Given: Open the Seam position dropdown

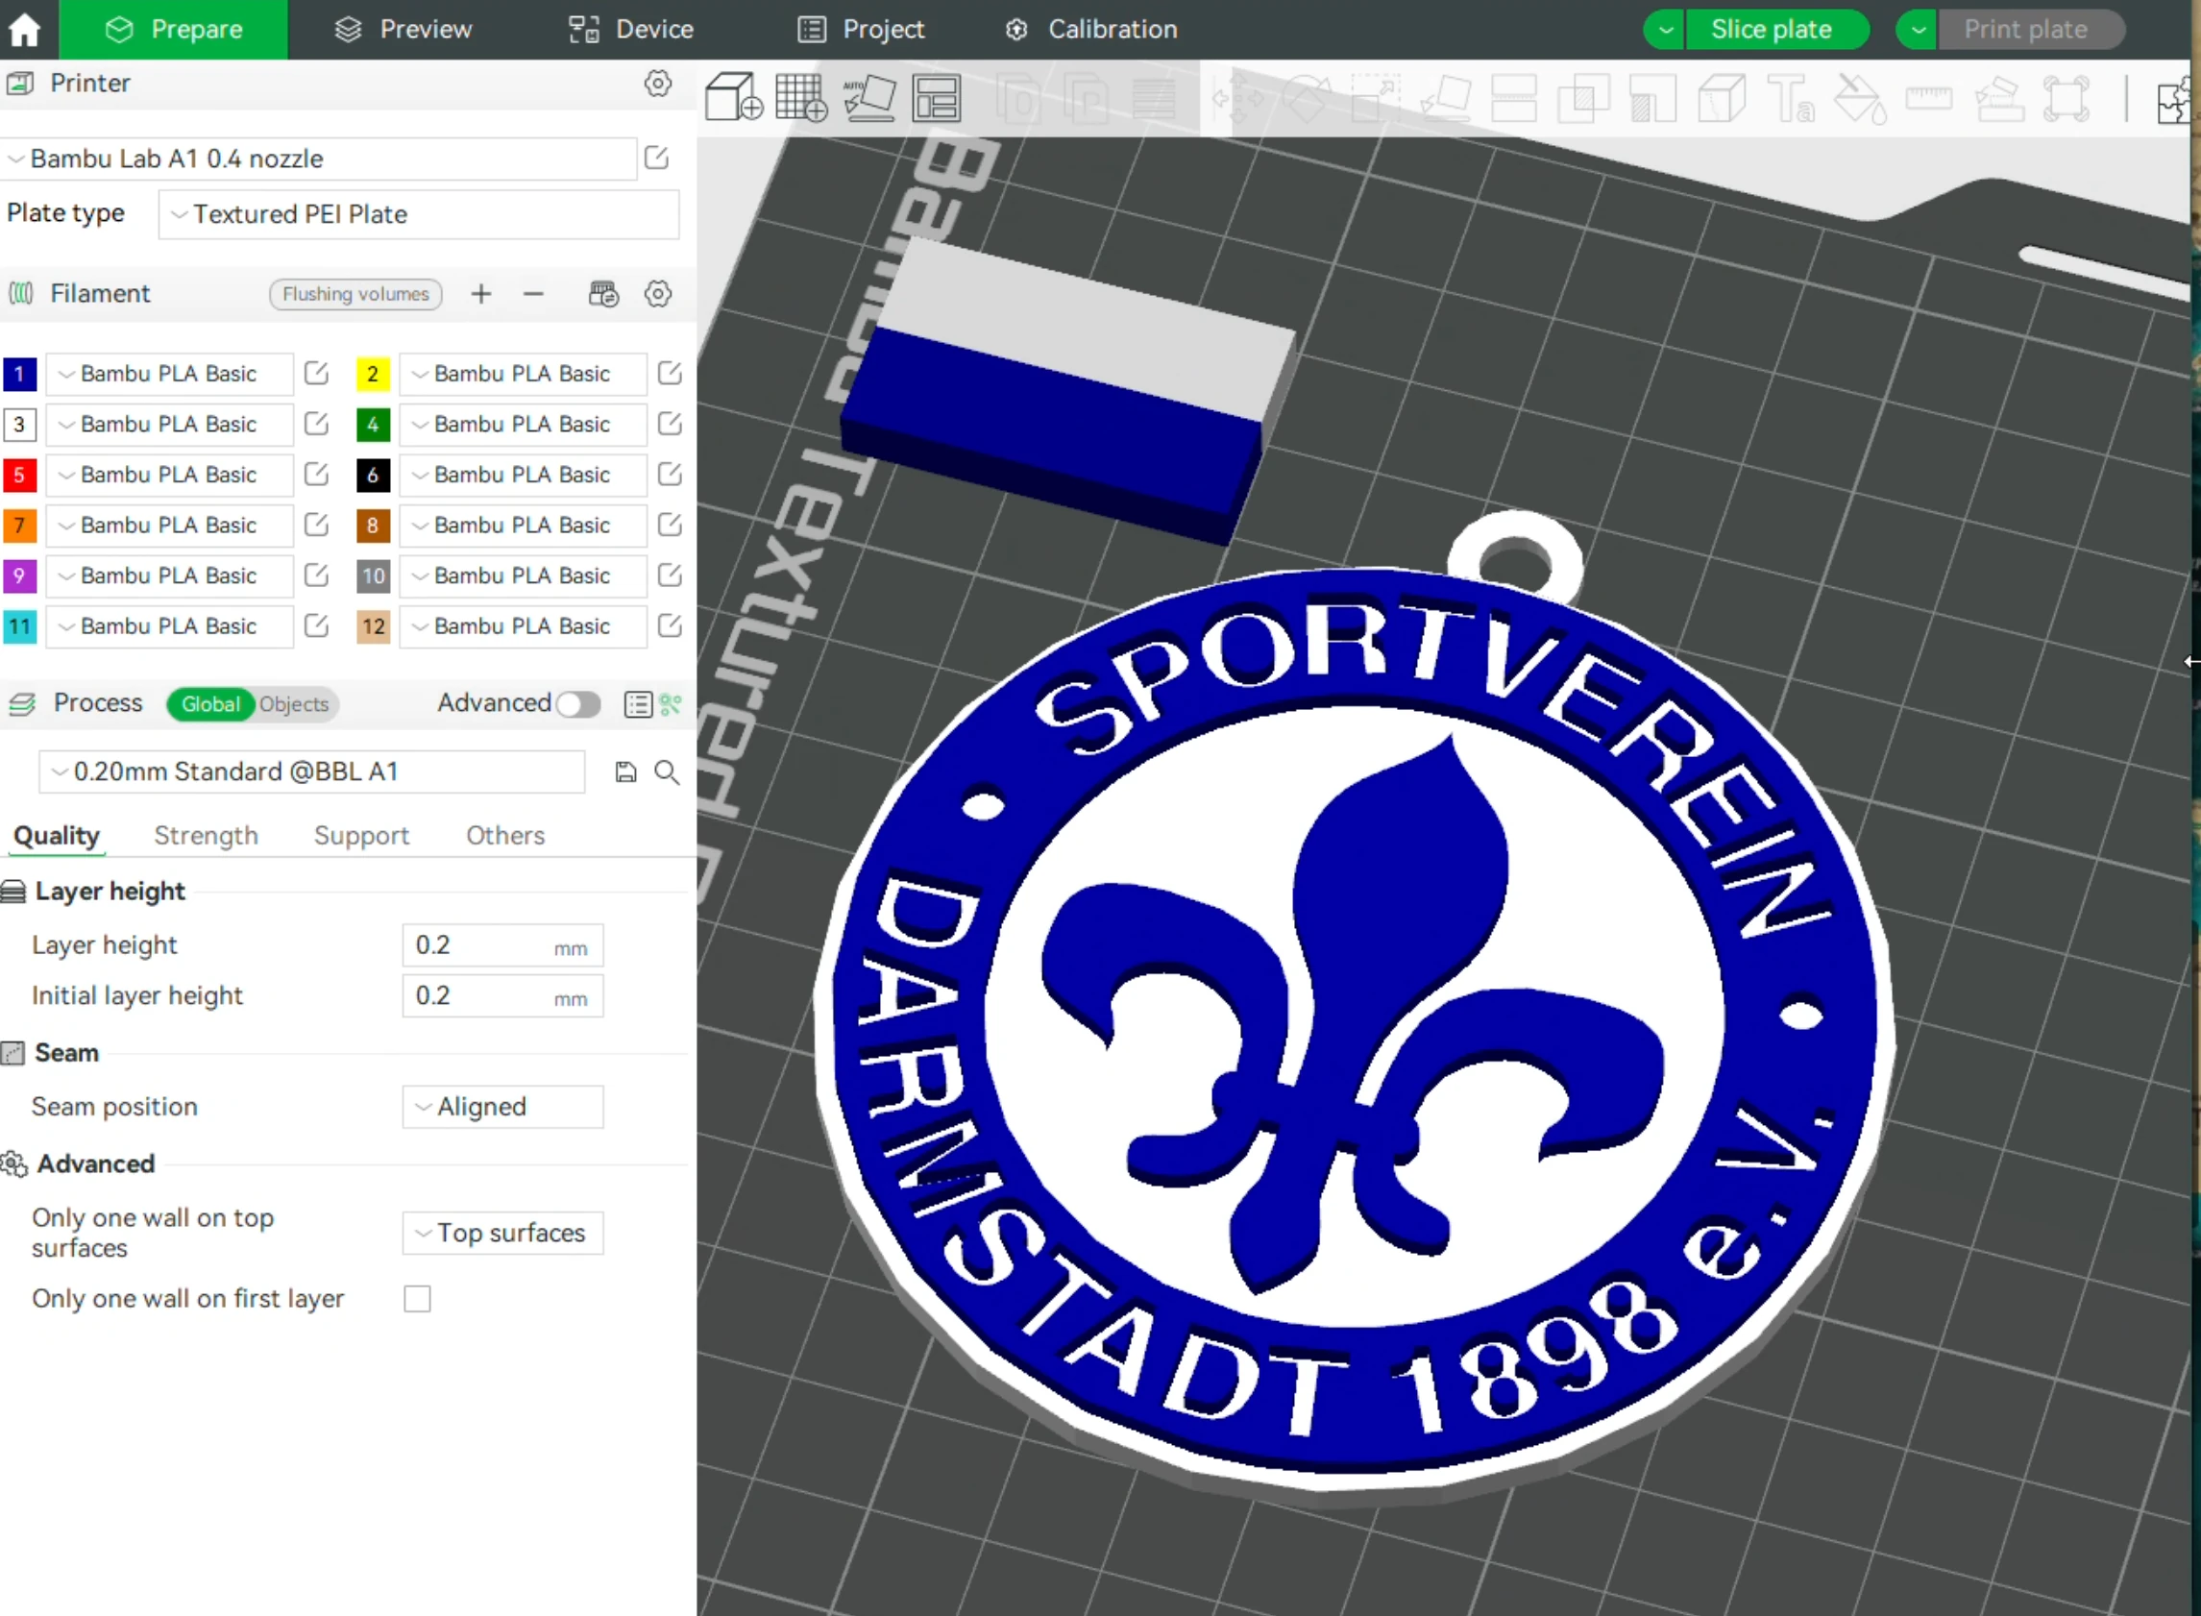Looking at the screenshot, I should point(501,1107).
